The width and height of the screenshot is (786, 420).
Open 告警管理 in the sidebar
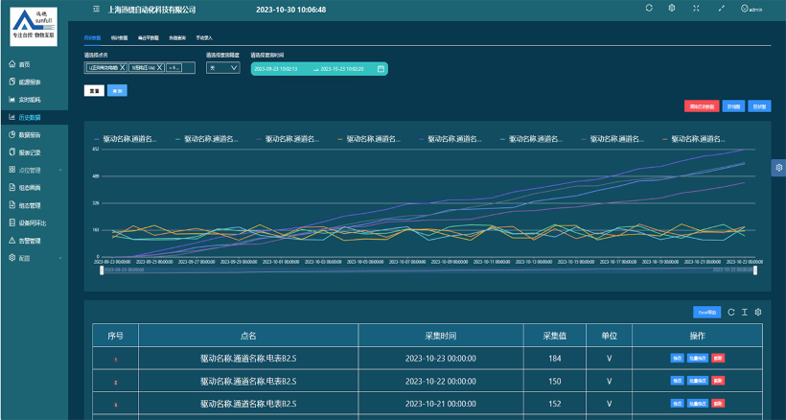[x=34, y=241]
